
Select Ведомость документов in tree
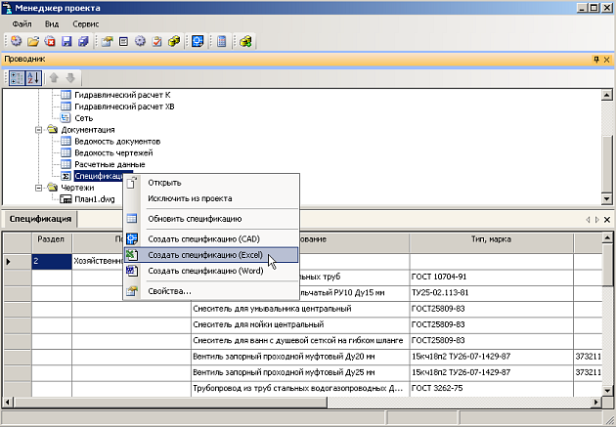[x=117, y=142]
